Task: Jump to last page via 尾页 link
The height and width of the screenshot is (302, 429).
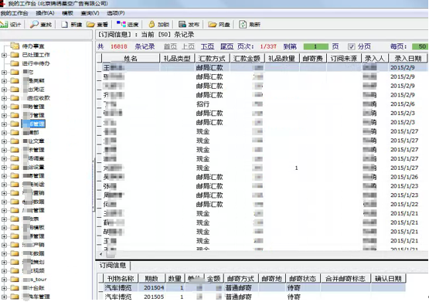Action: point(226,46)
